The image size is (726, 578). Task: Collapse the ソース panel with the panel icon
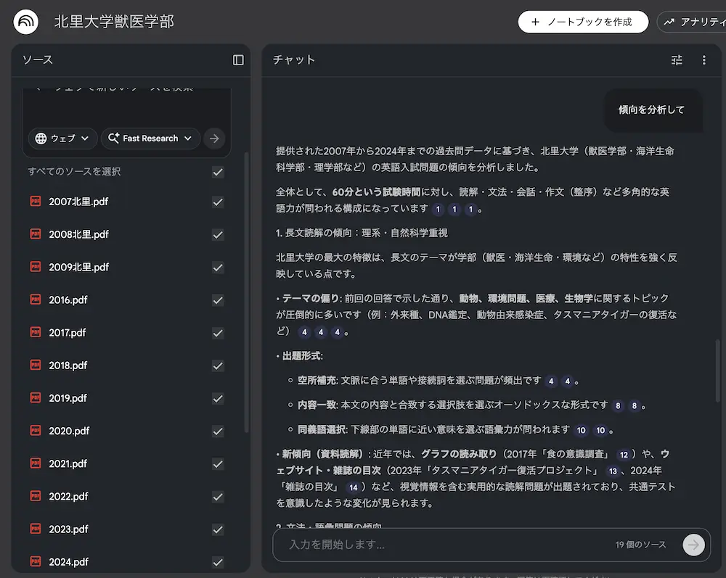(237, 60)
